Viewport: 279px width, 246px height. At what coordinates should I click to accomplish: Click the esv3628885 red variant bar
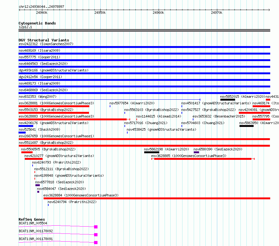(x=203, y=159)
